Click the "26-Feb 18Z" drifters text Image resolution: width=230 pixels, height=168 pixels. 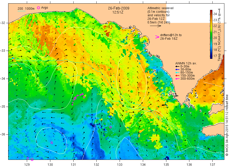point(169,39)
